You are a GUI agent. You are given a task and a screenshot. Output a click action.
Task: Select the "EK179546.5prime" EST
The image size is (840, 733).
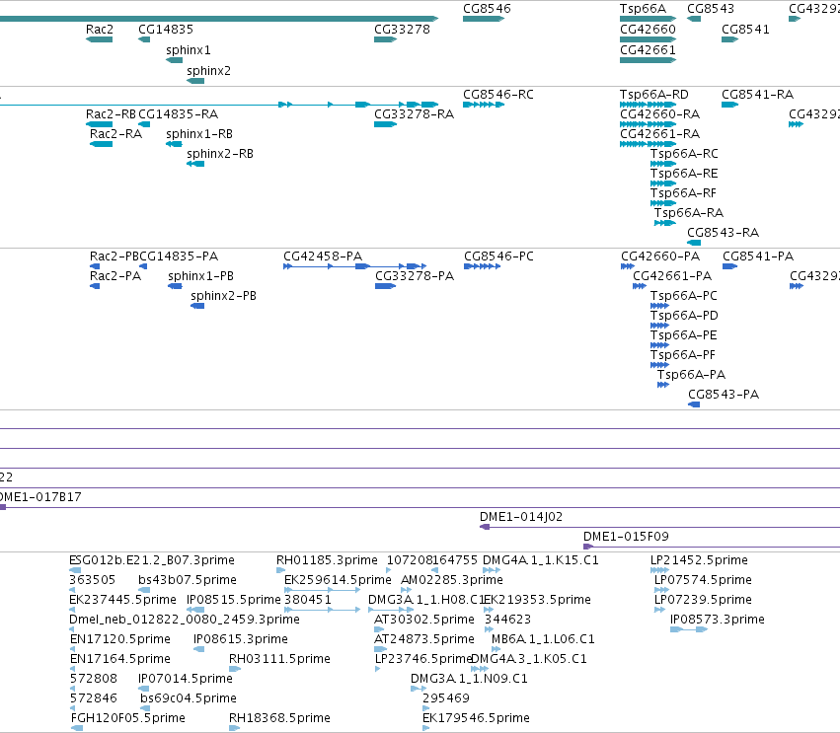[476, 718]
